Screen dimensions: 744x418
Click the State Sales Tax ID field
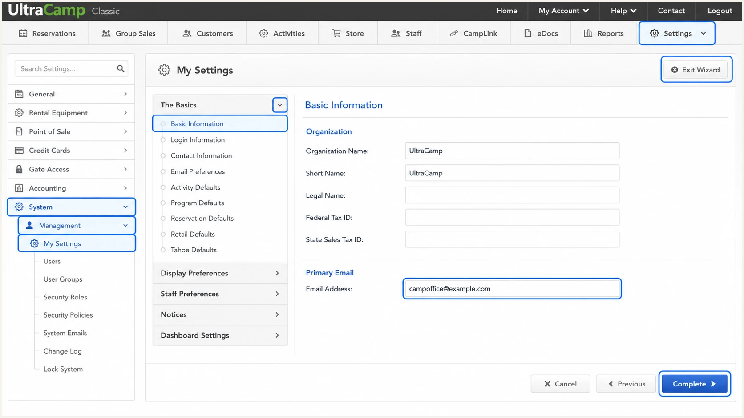pyautogui.click(x=512, y=239)
